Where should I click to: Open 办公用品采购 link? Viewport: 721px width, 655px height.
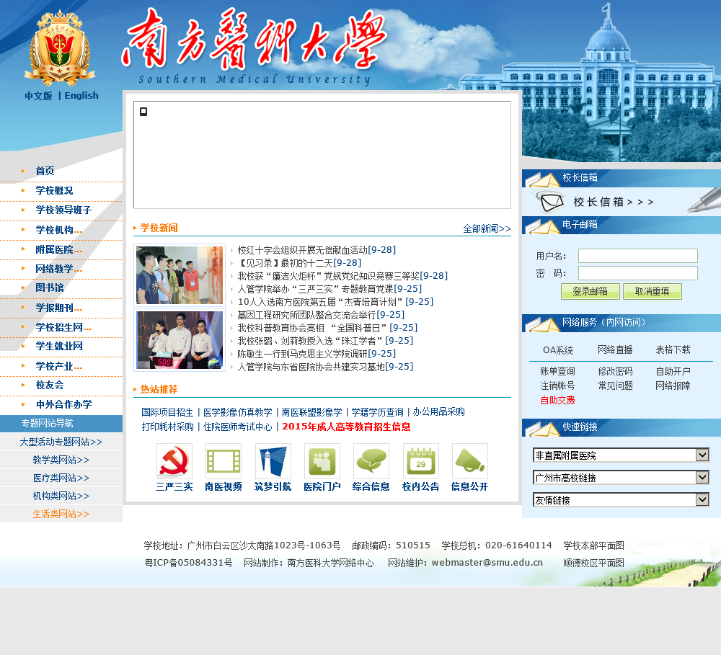pyautogui.click(x=438, y=412)
